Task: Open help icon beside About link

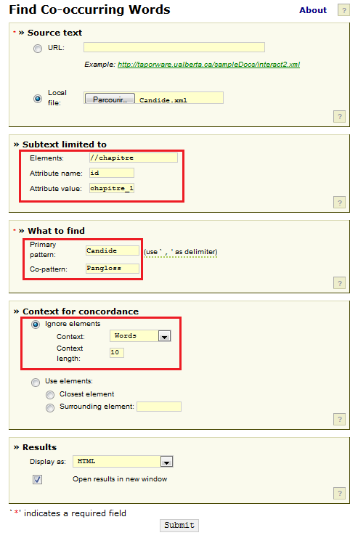Action: tap(343, 10)
